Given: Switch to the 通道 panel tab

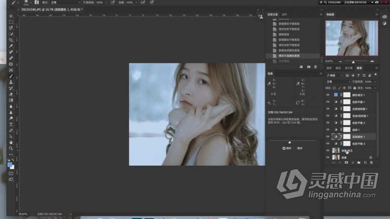Looking at the screenshot, I should click(x=329, y=68).
